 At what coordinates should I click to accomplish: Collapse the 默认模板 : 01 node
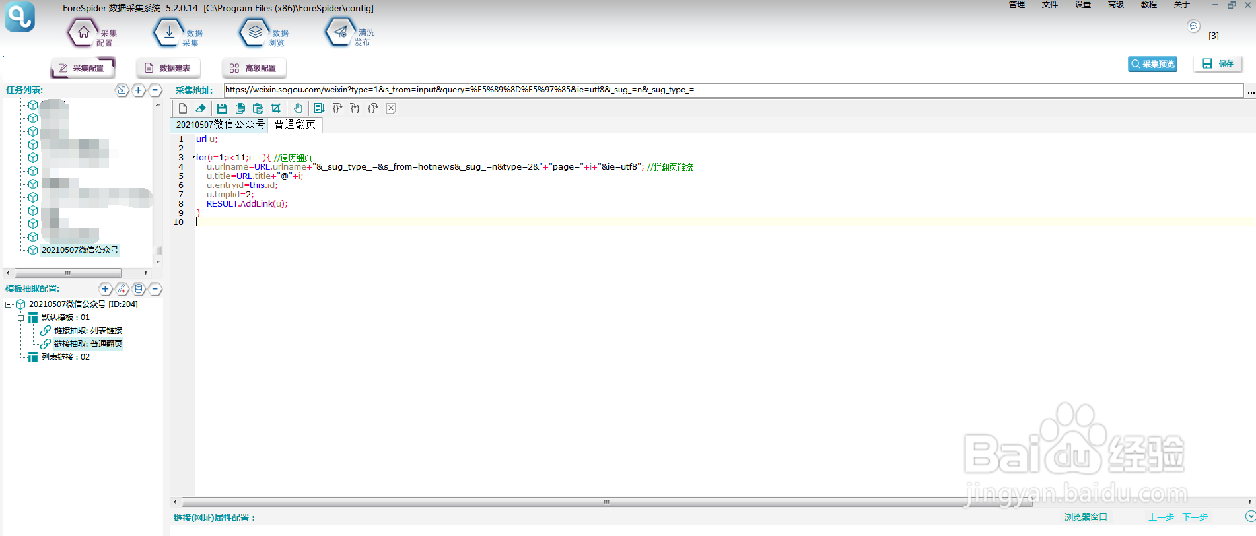pos(20,318)
